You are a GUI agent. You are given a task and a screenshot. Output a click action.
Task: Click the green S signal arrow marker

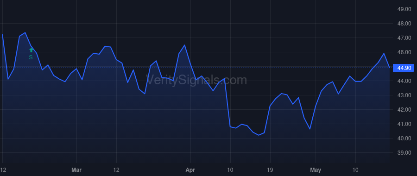pos(31,50)
